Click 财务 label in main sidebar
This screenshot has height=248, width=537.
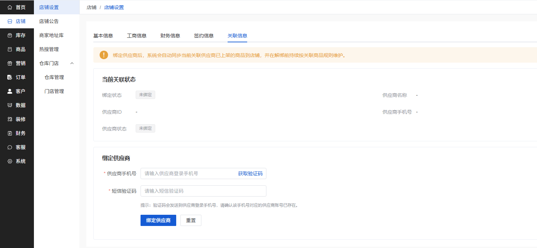21,133
